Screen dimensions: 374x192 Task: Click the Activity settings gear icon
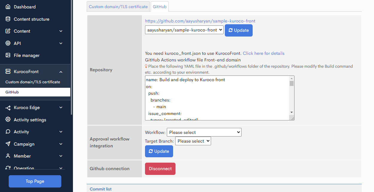coord(8,120)
